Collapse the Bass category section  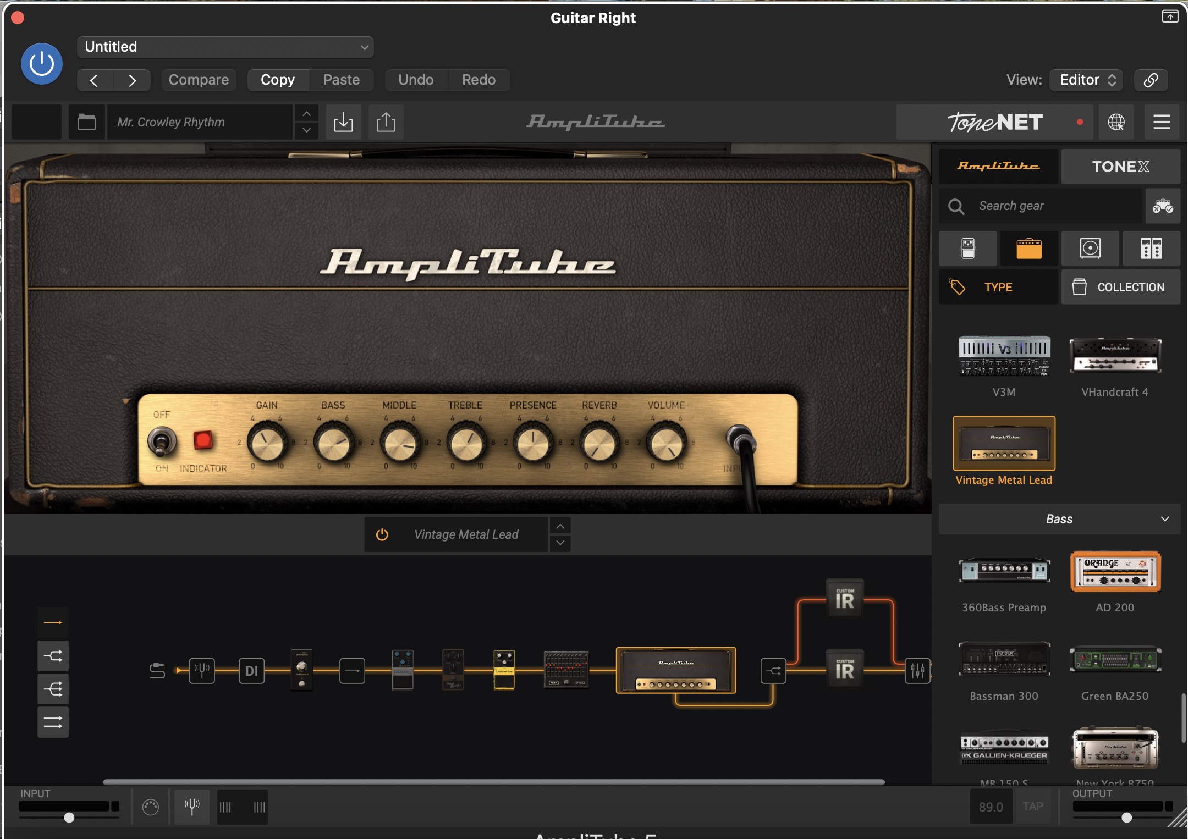click(x=1059, y=519)
